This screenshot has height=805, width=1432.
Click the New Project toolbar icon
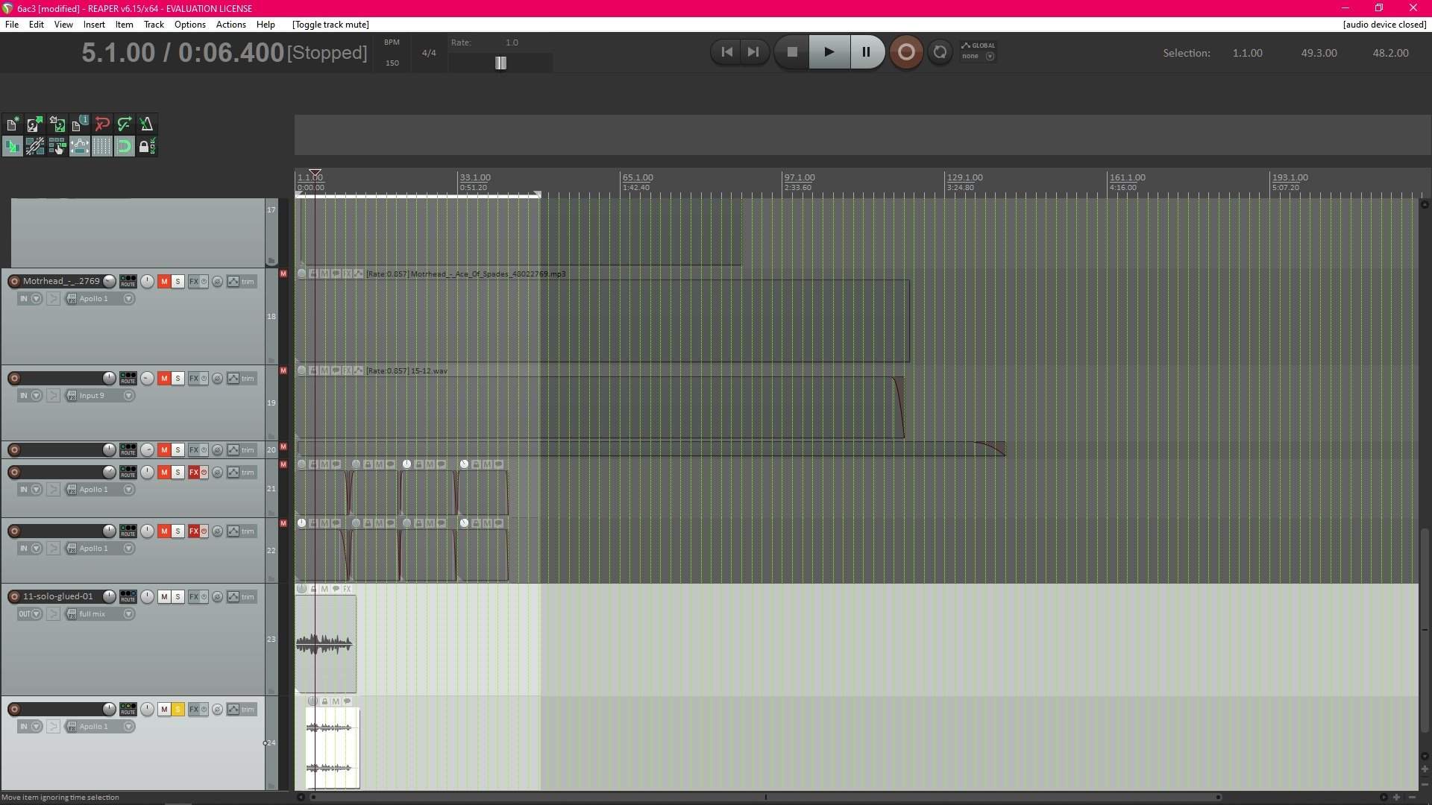13,124
